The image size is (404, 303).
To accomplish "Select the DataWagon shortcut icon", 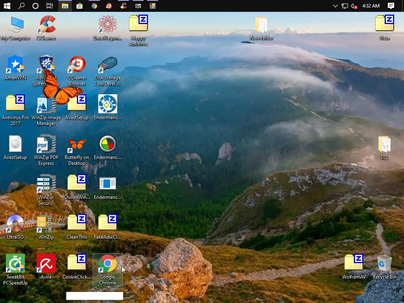I will click(x=107, y=28).
